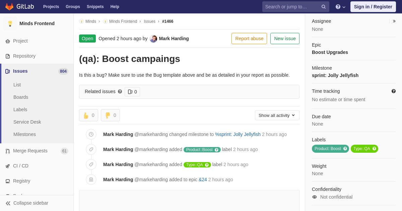Open the help question mark menu
This screenshot has width=402, height=211.
click(x=340, y=7)
